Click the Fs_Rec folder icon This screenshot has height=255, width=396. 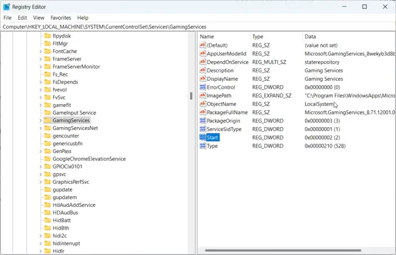pyautogui.click(x=48, y=74)
